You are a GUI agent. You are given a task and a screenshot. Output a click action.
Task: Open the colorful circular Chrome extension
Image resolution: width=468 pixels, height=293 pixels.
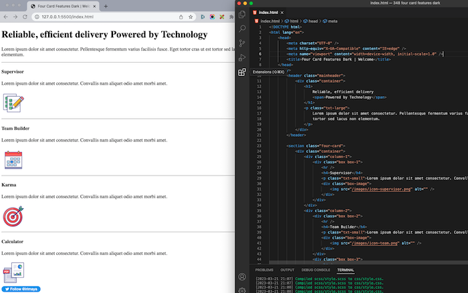point(212,17)
